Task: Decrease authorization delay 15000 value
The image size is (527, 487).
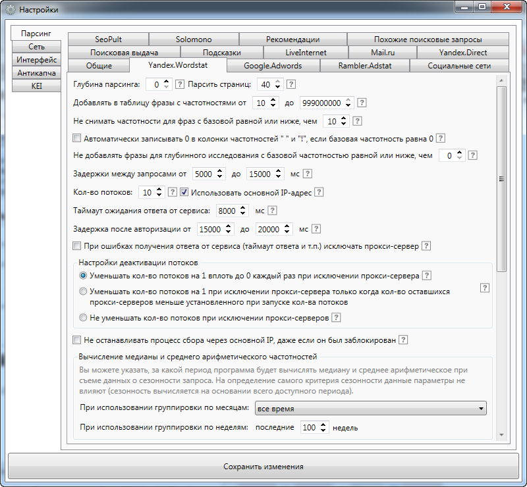Action: point(229,232)
